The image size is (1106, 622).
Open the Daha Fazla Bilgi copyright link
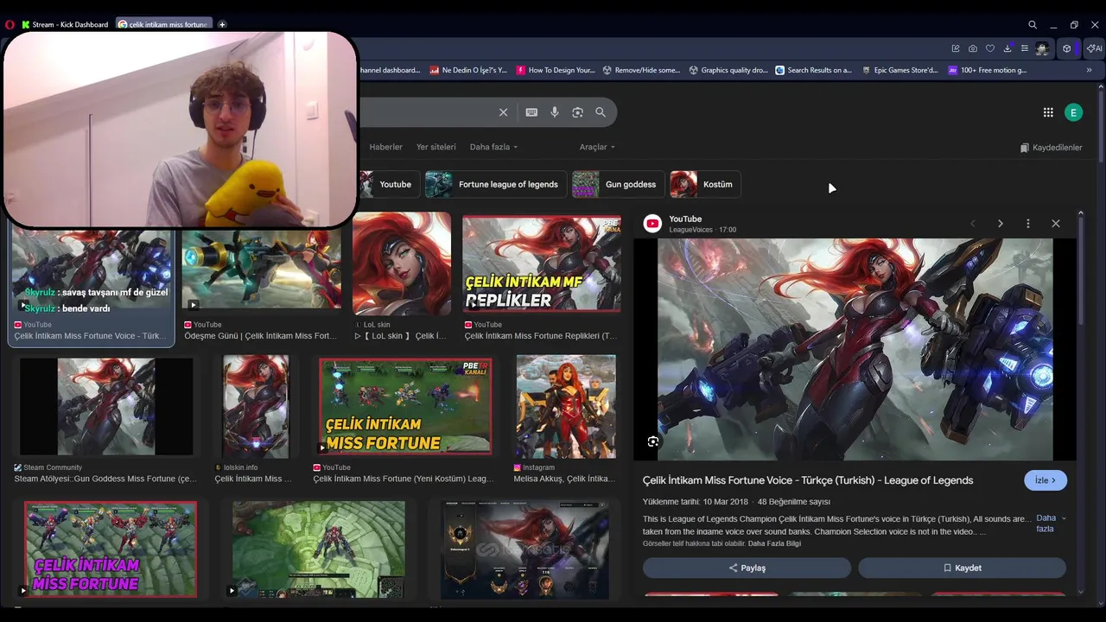(774, 543)
